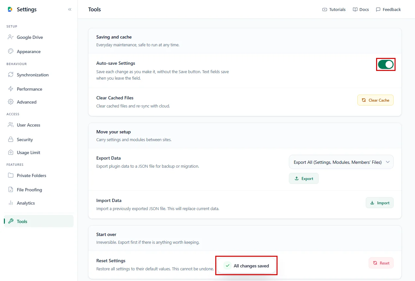The width and height of the screenshot is (415, 281).
Task: Open User Access via its people icon
Action: (x=11, y=125)
